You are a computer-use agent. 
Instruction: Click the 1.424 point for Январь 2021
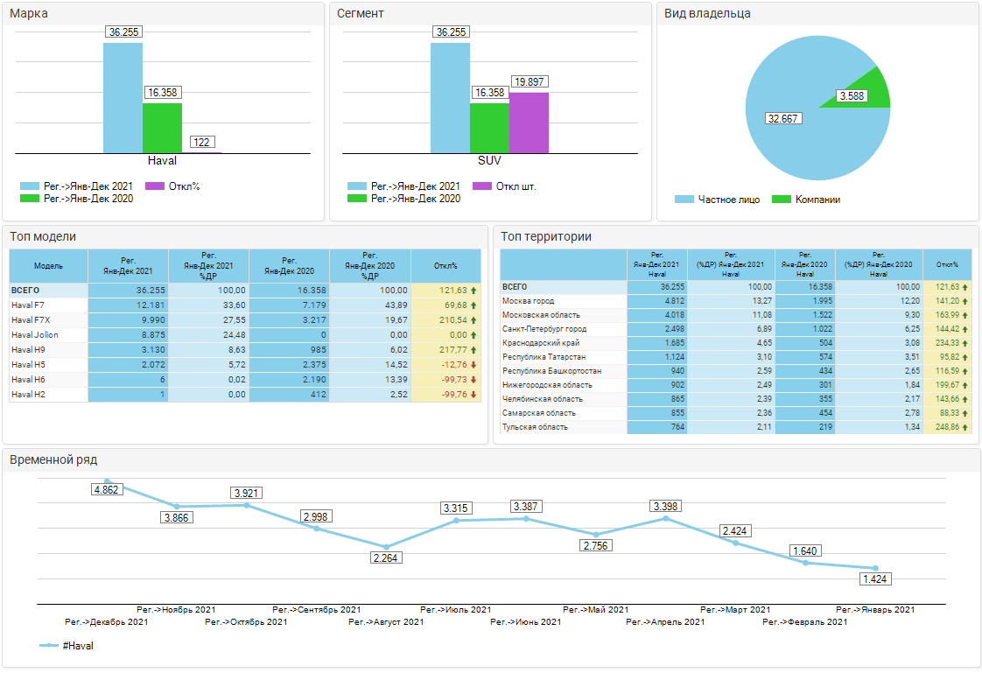tap(874, 569)
